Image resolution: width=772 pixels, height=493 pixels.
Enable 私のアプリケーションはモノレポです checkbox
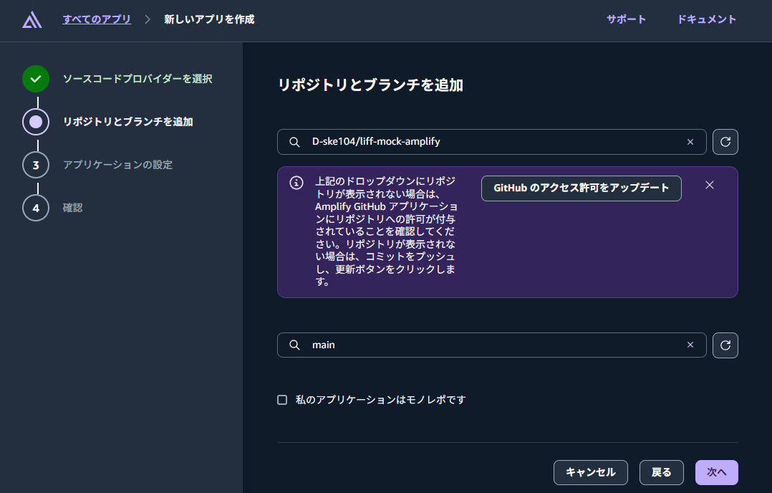(282, 400)
